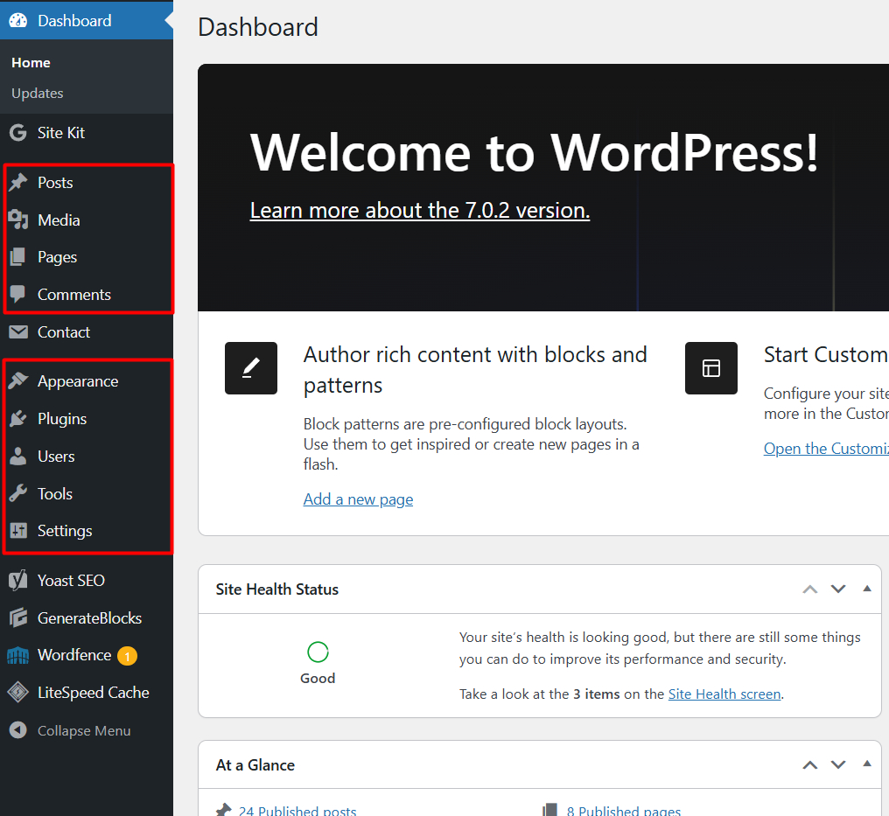Click the Contact envelope icon
Screen dimensions: 889x816
click(18, 332)
